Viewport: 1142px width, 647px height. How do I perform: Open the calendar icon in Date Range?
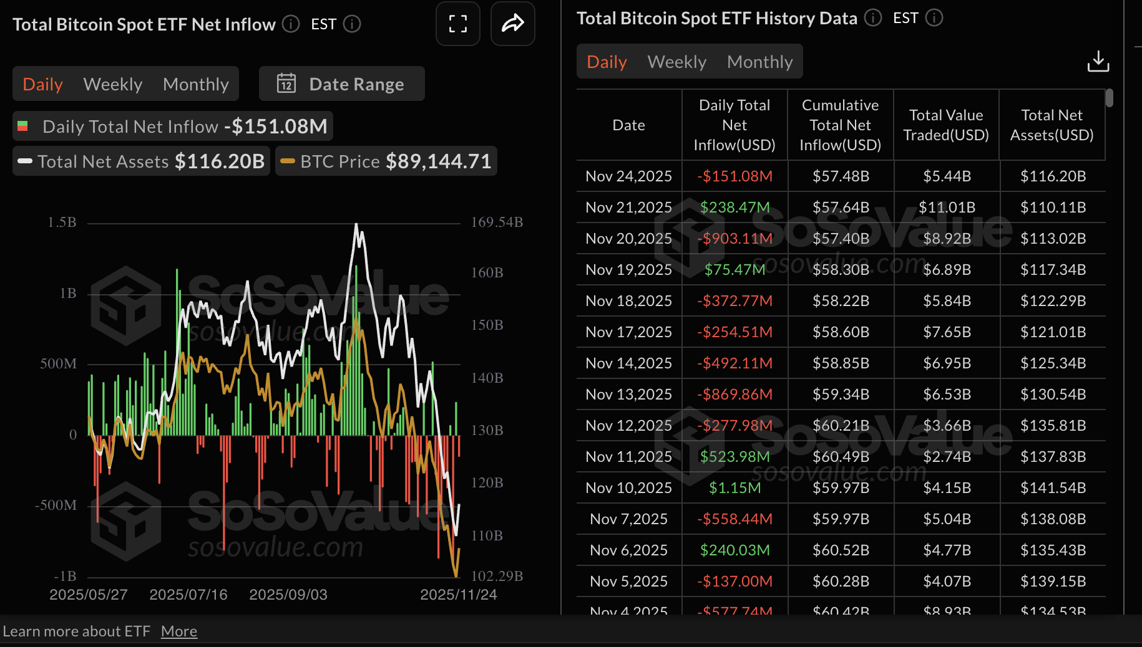pos(286,83)
